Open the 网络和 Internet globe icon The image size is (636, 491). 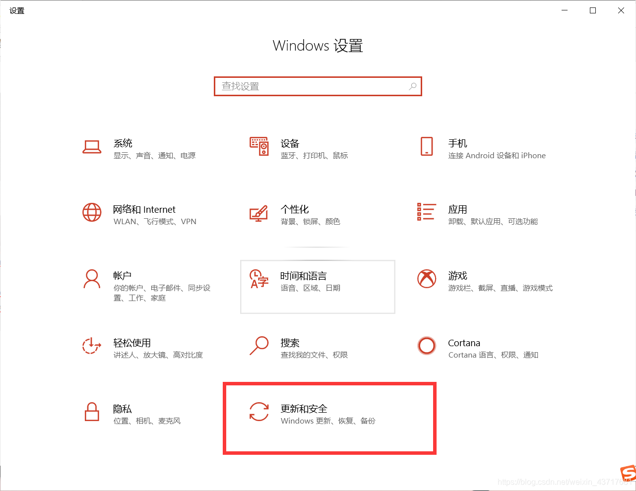click(x=92, y=212)
